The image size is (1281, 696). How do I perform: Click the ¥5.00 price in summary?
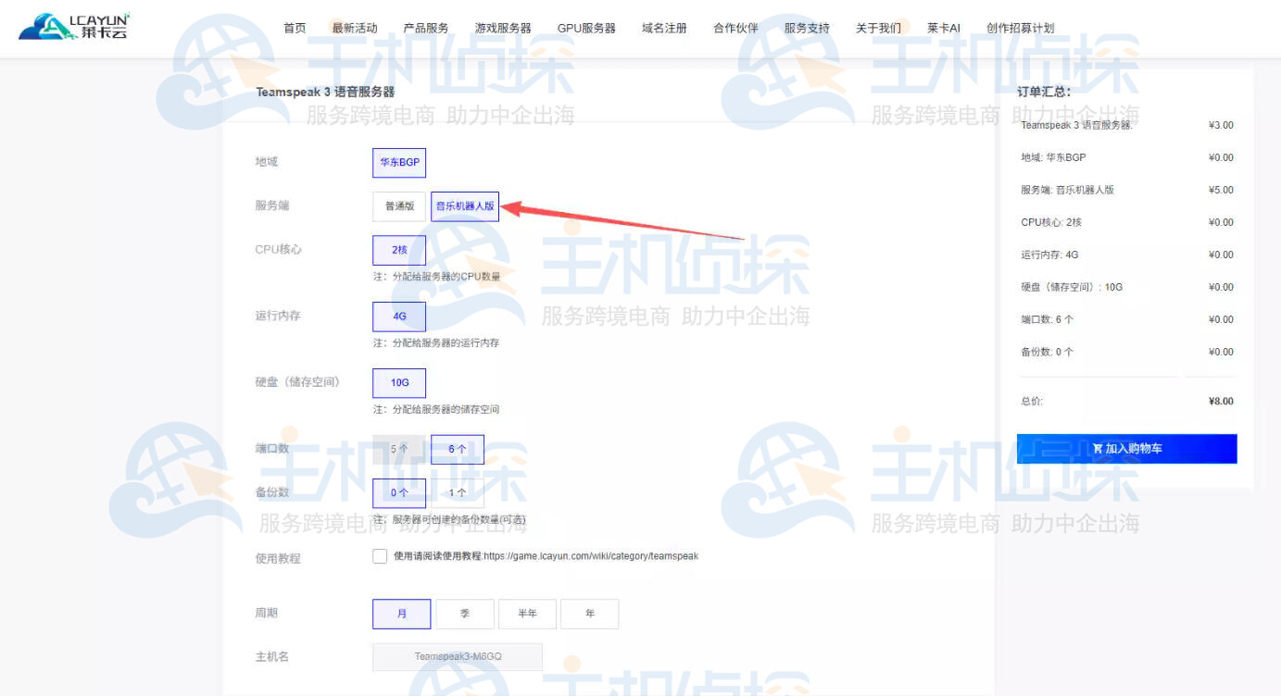pyautogui.click(x=1221, y=190)
